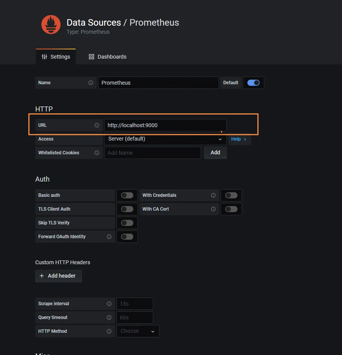Click info icon beside Whitelisted Cookies
Screen dimensions: 342x355
coord(97,153)
